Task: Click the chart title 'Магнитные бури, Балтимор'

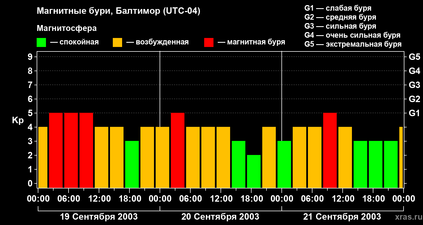Action: (118, 11)
